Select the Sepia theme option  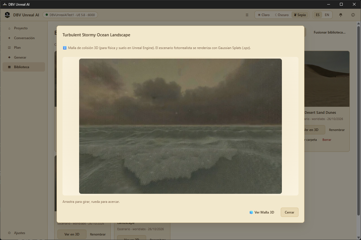(x=300, y=15)
